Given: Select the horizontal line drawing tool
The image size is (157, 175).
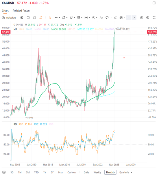Looking at the screenshot, I should [56, 18].
